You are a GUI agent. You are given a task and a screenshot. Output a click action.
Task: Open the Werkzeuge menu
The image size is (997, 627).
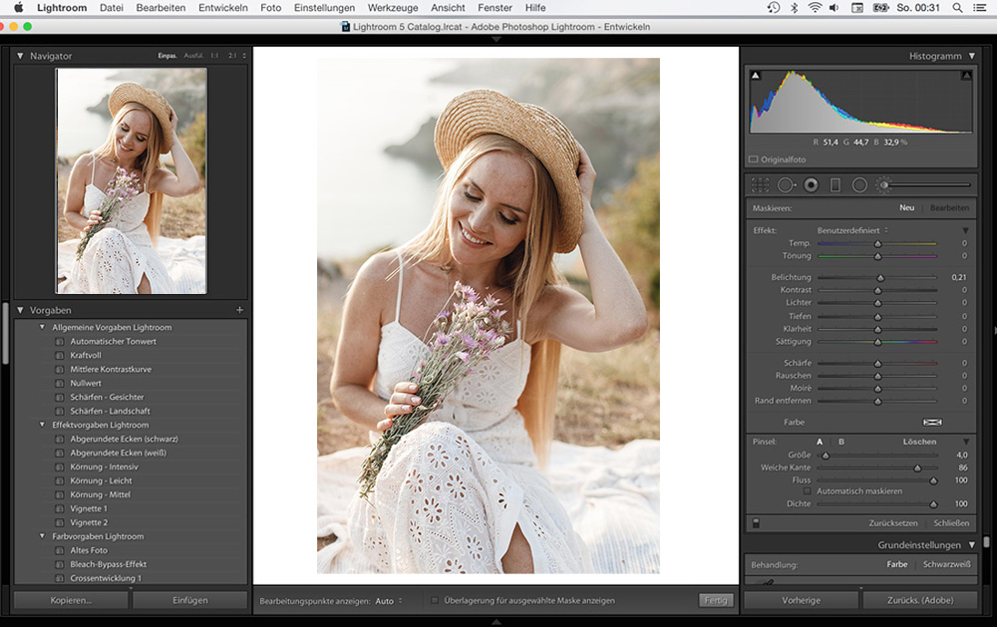pos(393,8)
